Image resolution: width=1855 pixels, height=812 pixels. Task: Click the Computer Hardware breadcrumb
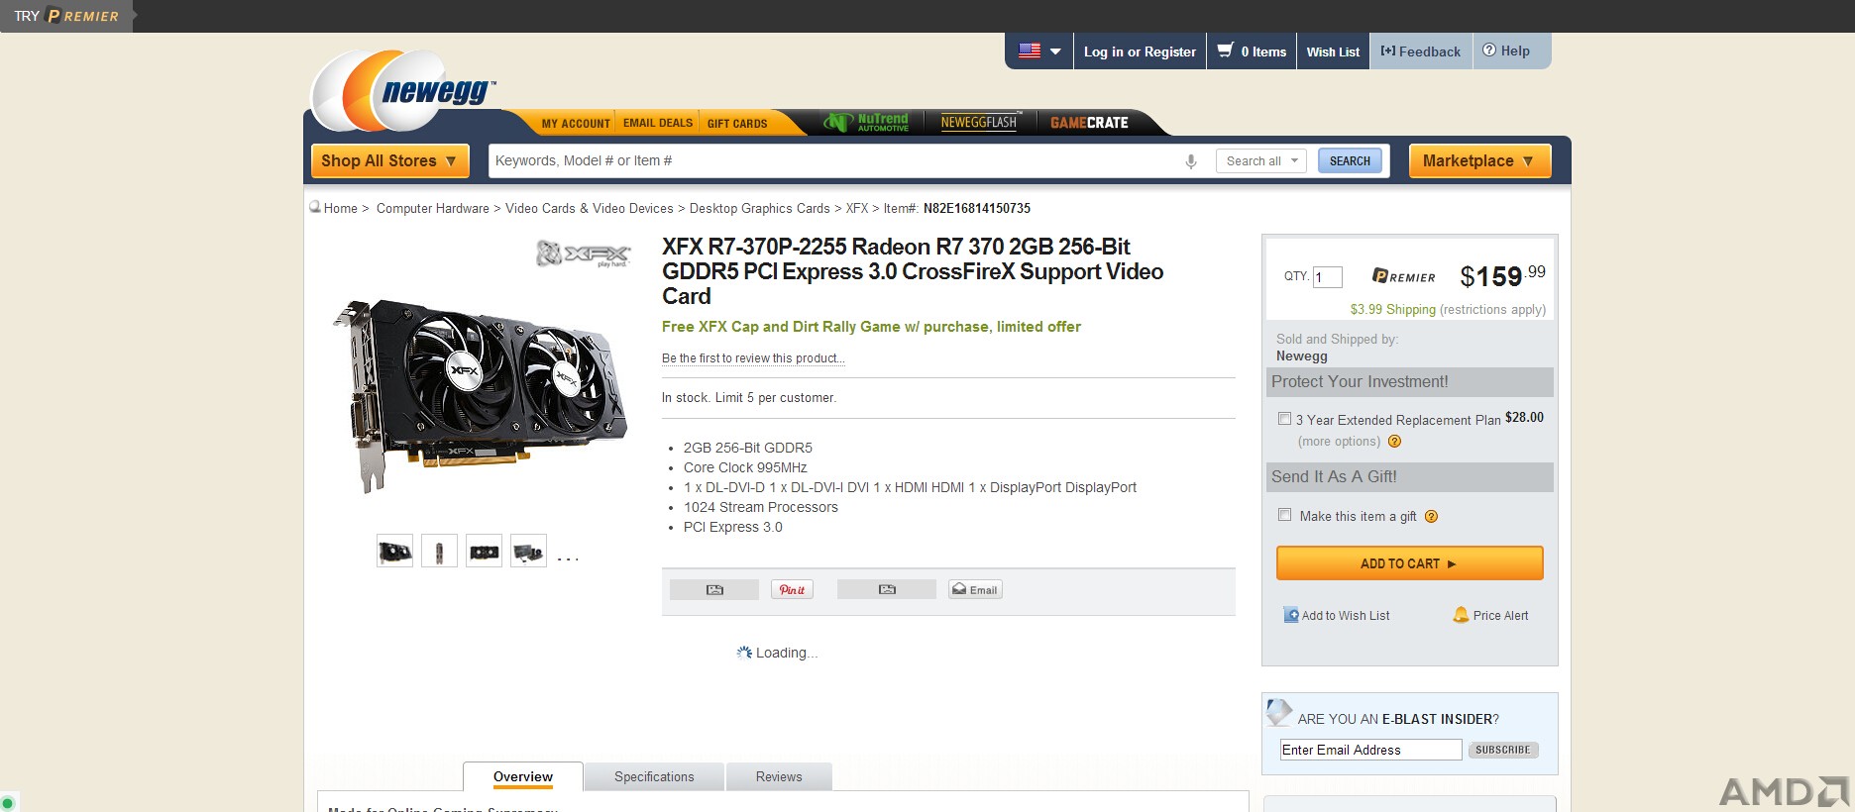(x=433, y=208)
